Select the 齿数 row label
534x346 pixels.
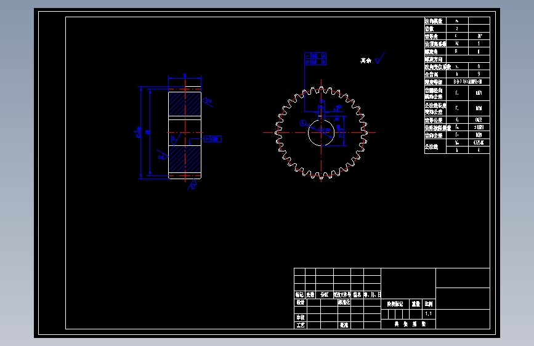tap(429, 29)
